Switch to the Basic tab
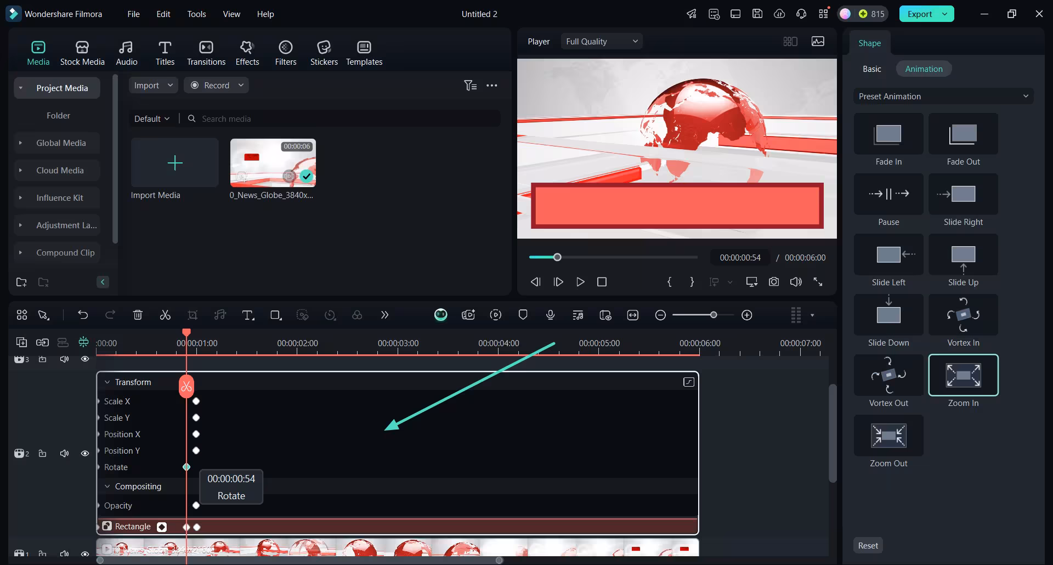1053x565 pixels. click(872, 69)
